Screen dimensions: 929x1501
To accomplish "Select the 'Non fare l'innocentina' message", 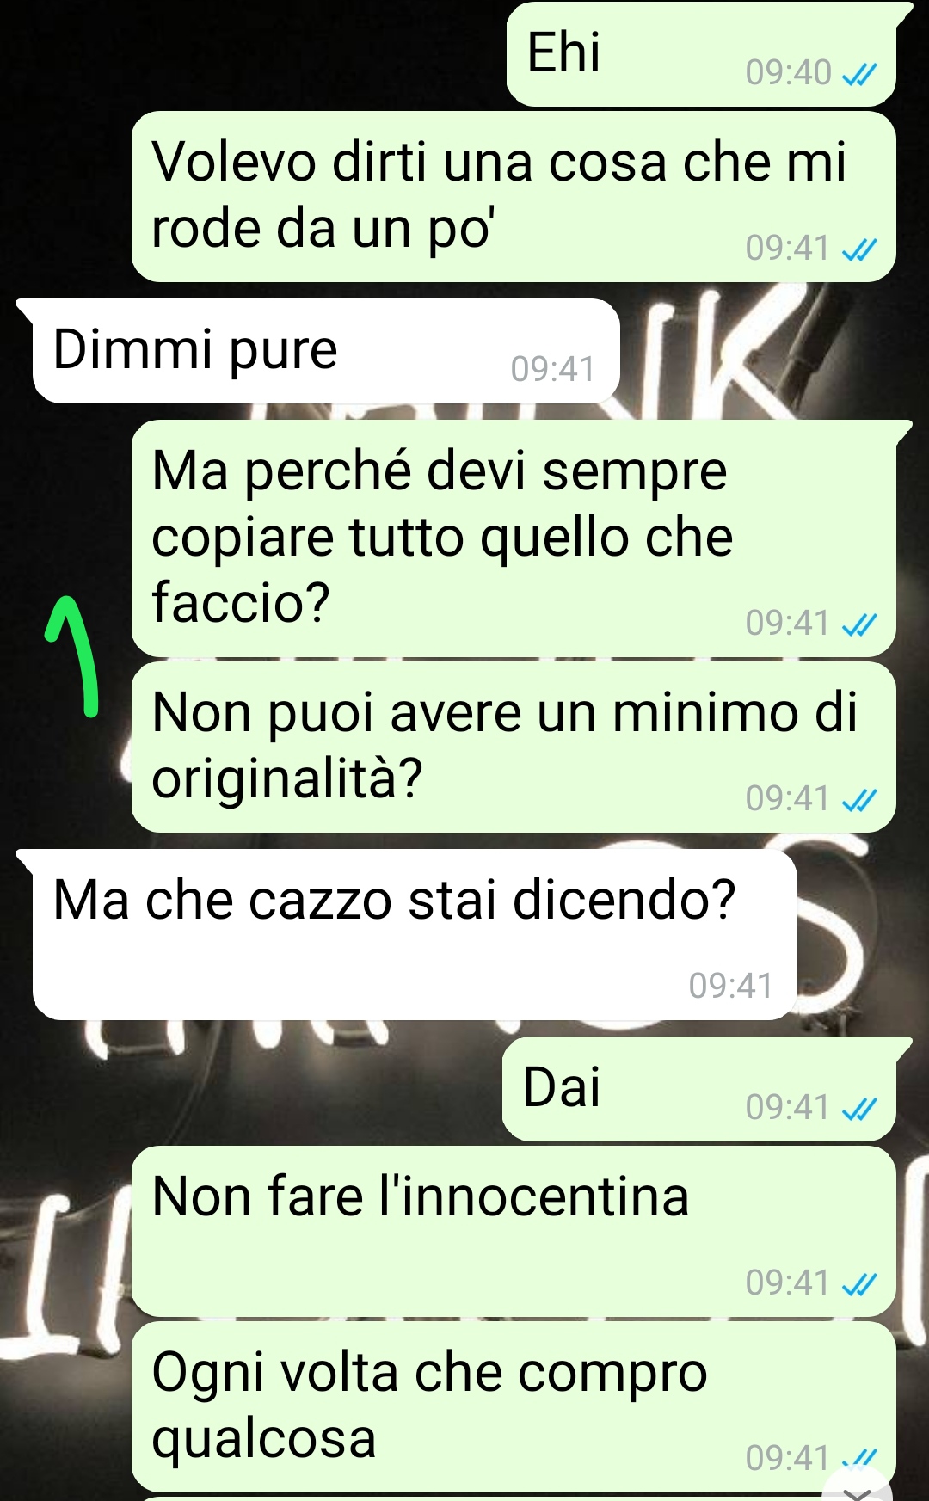I will click(x=514, y=1232).
